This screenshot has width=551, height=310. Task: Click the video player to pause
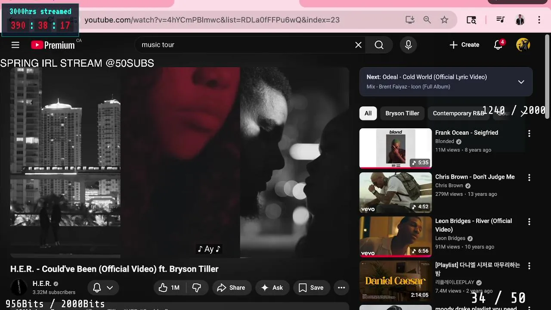tap(180, 163)
